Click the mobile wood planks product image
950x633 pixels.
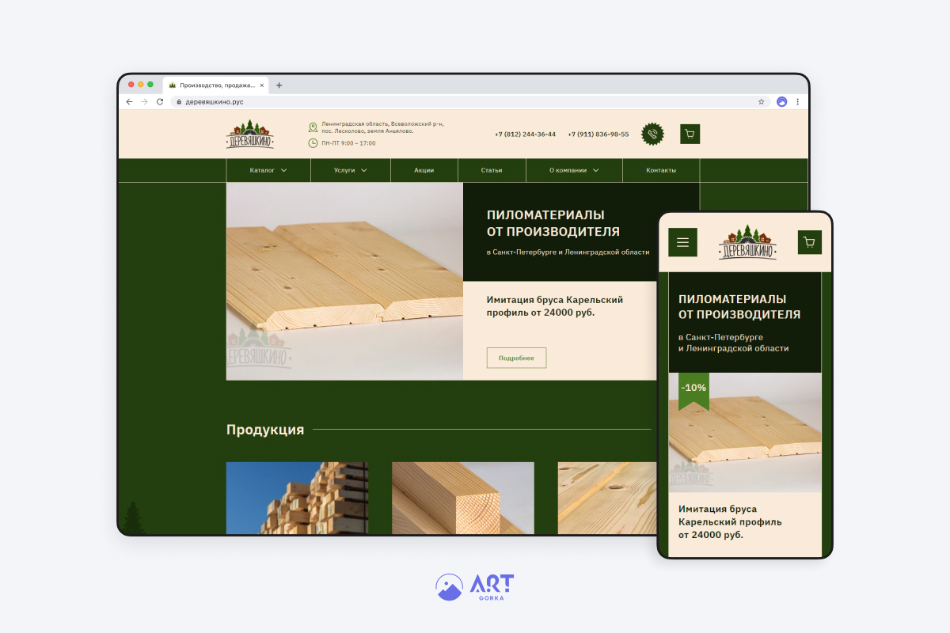(x=745, y=433)
